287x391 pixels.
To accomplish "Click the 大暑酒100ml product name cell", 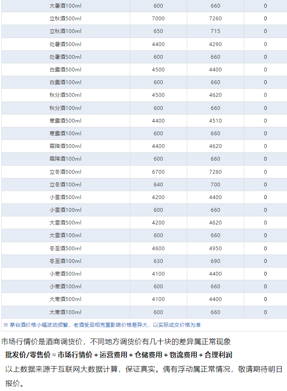I will [66, 6].
